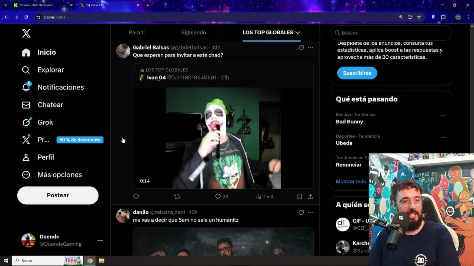Screen dimensions: 474x266
Task: Click the Windows taskbar Buscar box
Action: coord(48,260)
